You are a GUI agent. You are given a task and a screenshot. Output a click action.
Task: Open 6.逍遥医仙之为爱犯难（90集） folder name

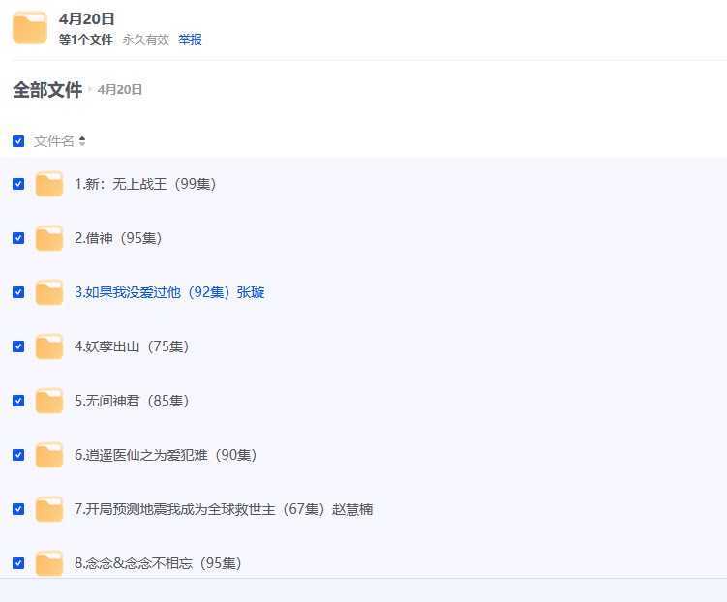coord(166,455)
